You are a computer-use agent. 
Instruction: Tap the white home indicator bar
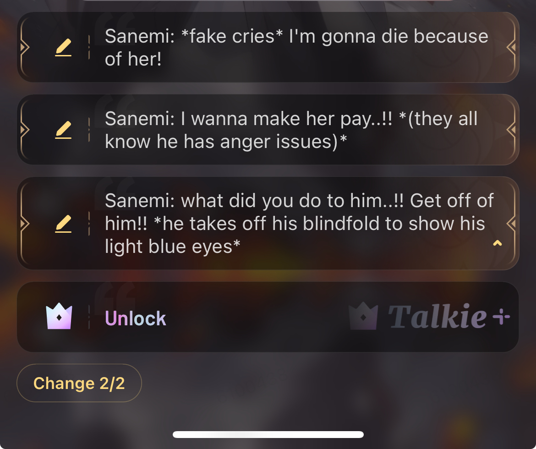268,434
